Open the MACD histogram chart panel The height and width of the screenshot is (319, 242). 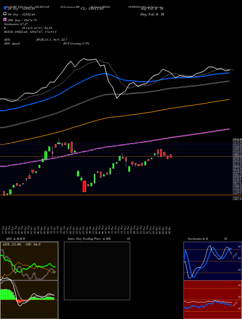[x=29, y=300]
